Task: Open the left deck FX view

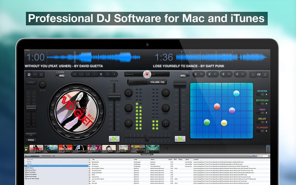Action: pos(35,75)
